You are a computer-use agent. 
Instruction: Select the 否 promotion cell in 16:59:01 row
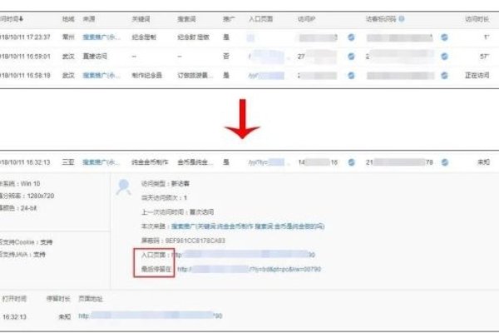(226, 57)
